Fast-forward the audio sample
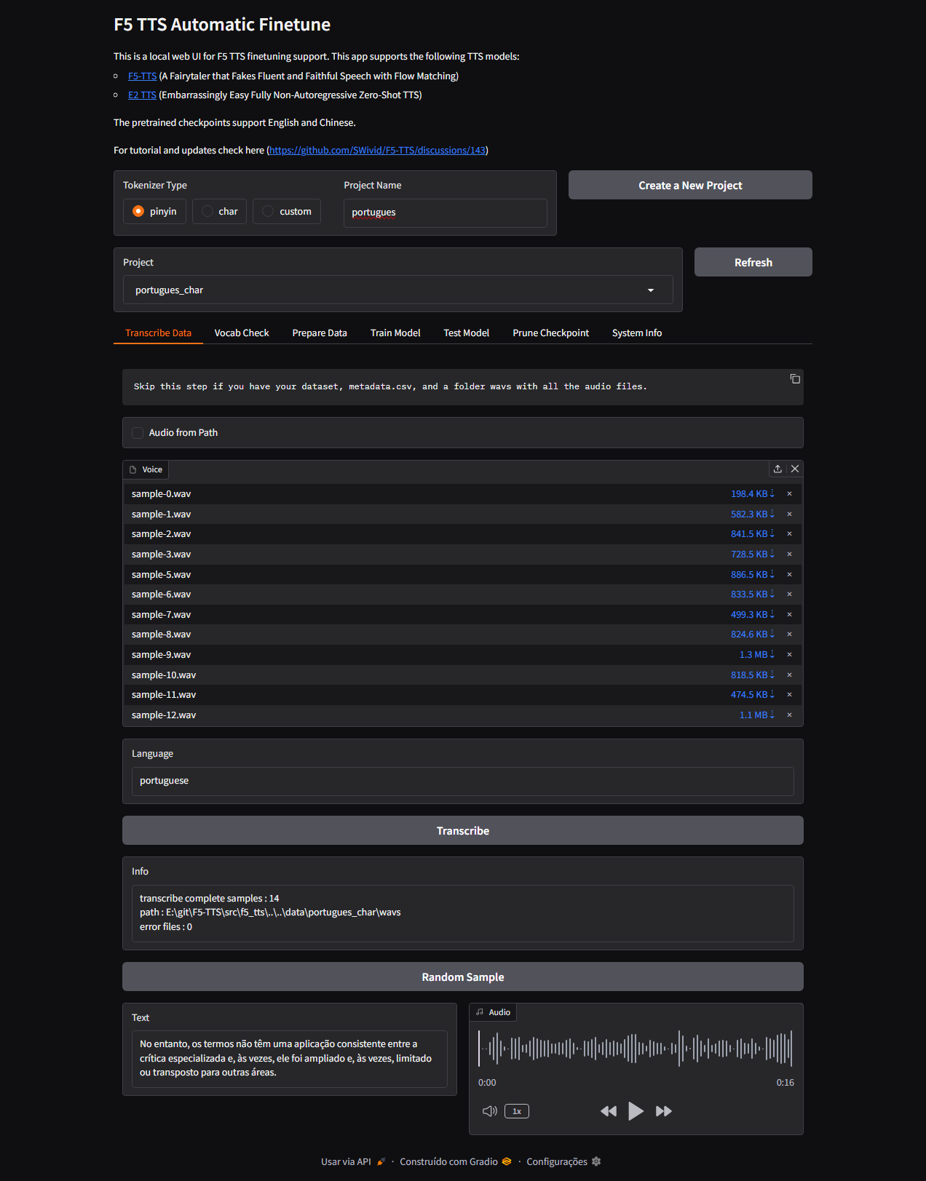This screenshot has width=926, height=1181. [x=663, y=1111]
